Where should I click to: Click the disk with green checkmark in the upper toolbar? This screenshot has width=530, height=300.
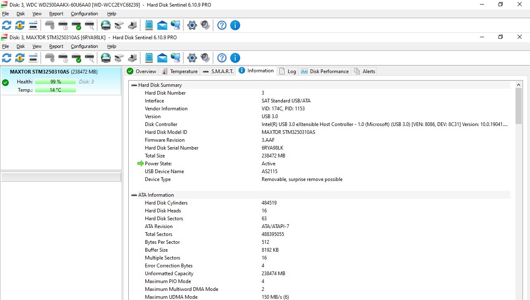tap(76, 26)
